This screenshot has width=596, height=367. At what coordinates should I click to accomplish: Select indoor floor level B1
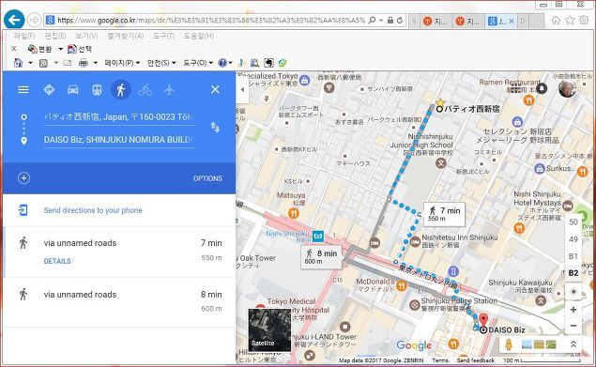pos(573,256)
